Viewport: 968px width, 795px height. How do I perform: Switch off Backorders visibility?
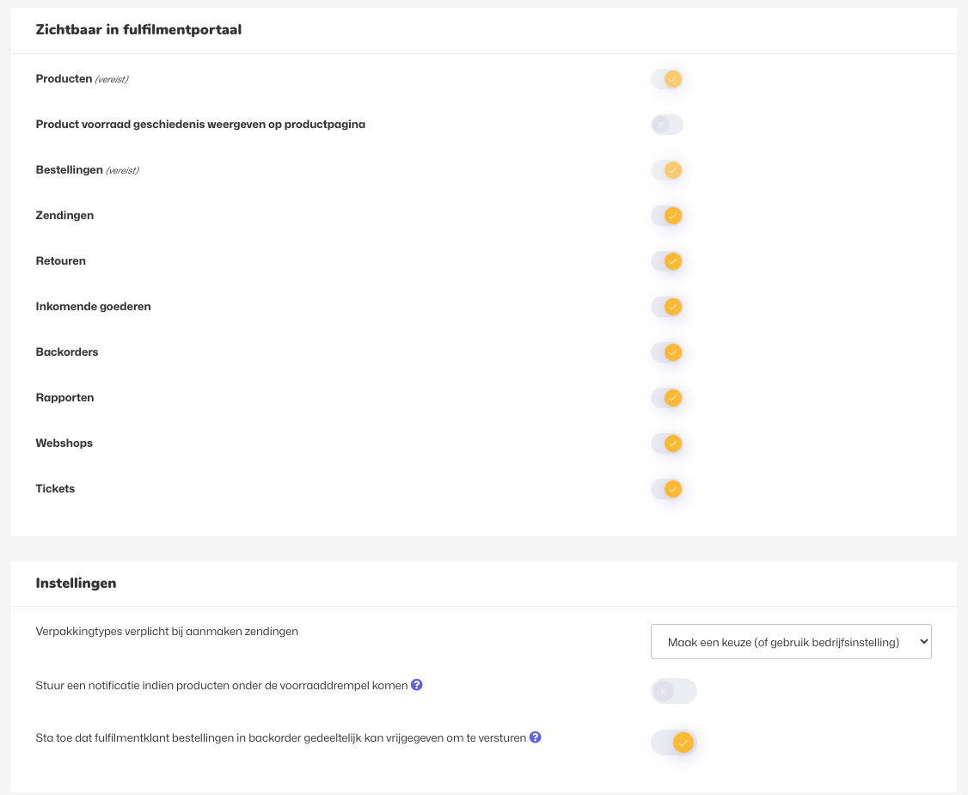[x=667, y=352]
